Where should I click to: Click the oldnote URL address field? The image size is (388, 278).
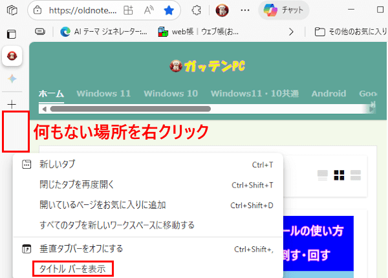[x=83, y=10]
